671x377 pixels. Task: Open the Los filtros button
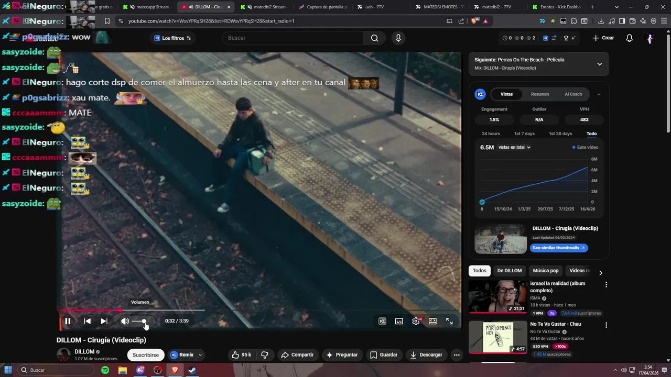coord(173,38)
